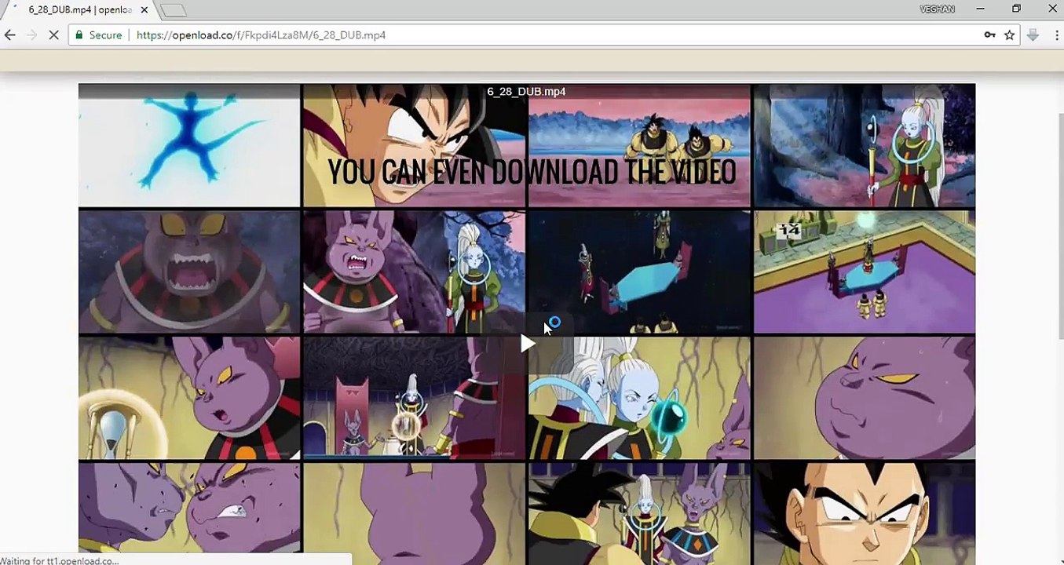This screenshot has height=565, width=1064.
Task: Select the 6_28_DUB.mp4 openload tab
Action: pyautogui.click(x=79, y=9)
